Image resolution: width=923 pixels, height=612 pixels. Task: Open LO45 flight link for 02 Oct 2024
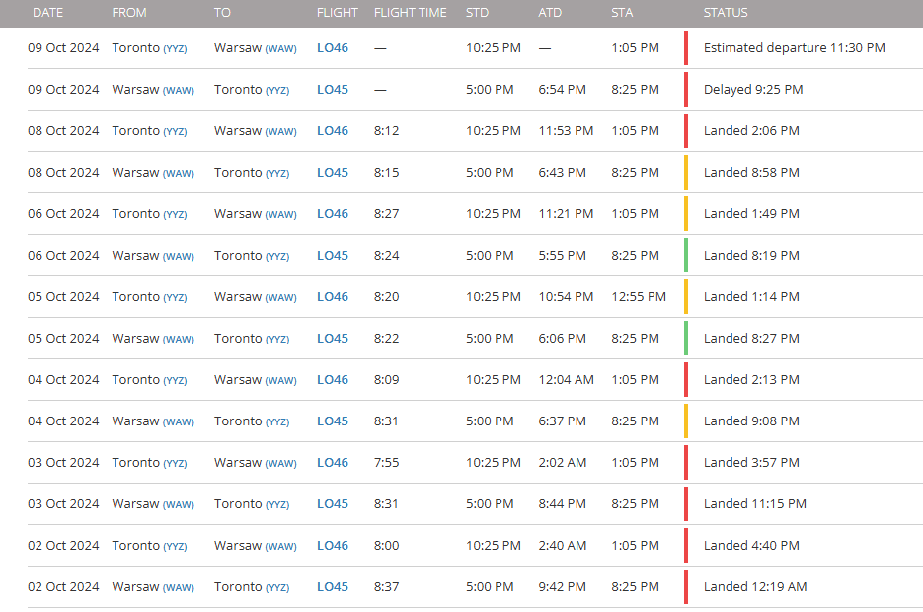(x=333, y=587)
